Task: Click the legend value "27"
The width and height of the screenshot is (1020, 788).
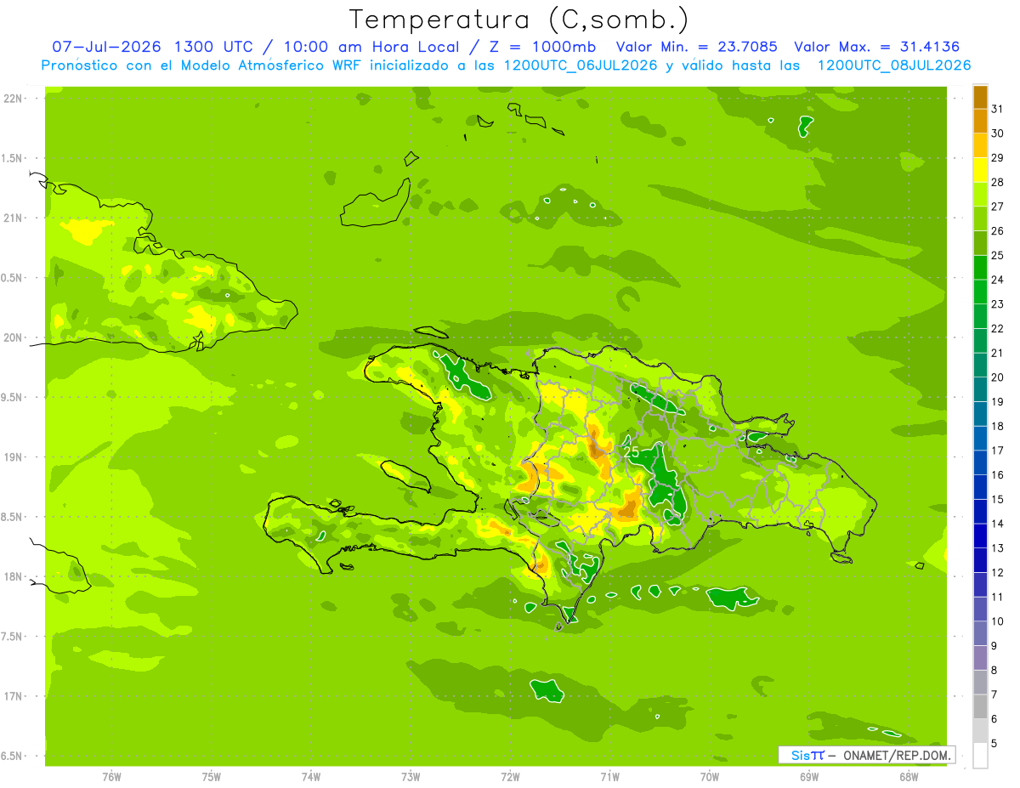Action: point(998,207)
